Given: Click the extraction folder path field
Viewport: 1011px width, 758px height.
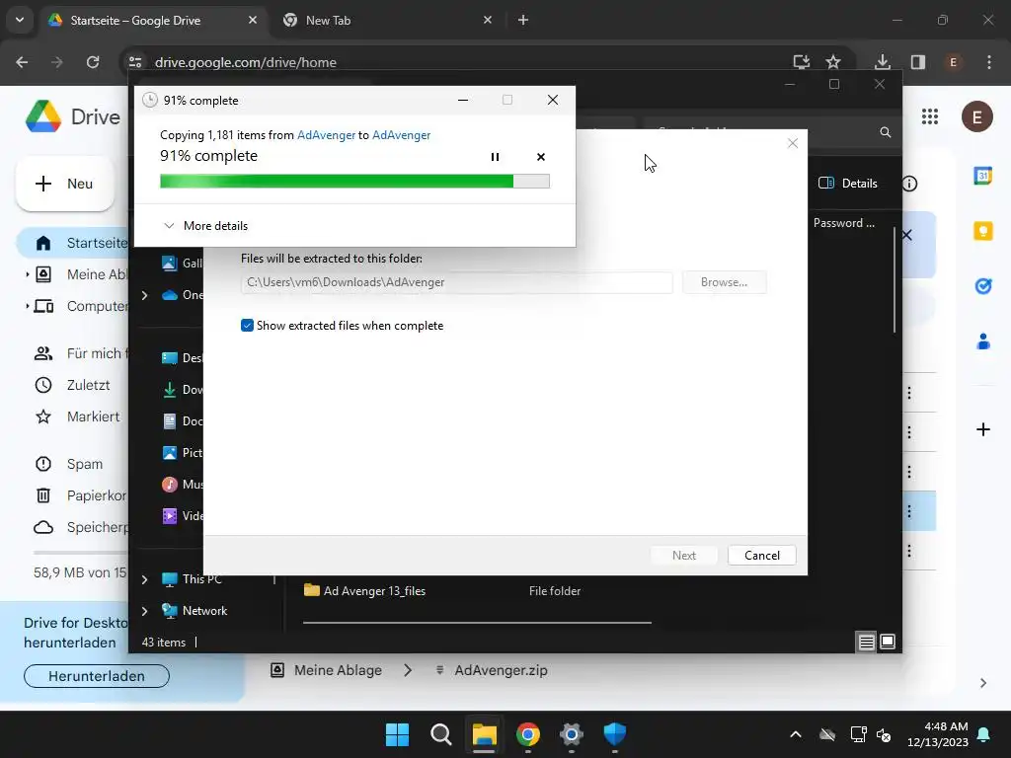Looking at the screenshot, I should point(456,282).
